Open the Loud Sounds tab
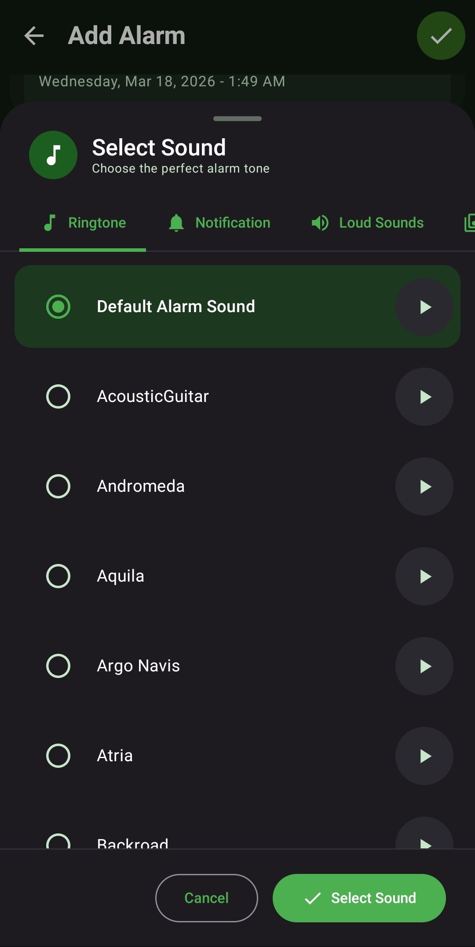The image size is (475, 947). click(x=367, y=223)
